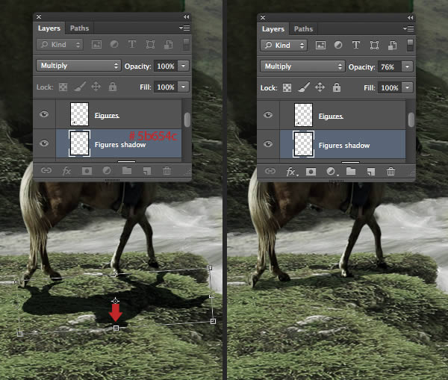Open Fill slider arrow in right panel
Image resolution: width=448 pixels, height=380 pixels.
(x=408, y=87)
